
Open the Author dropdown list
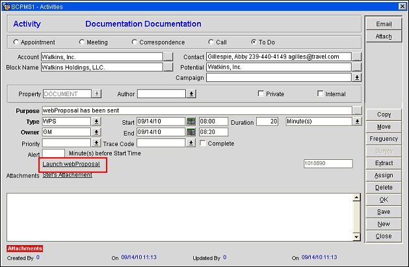pyautogui.click(x=191, y=94)
